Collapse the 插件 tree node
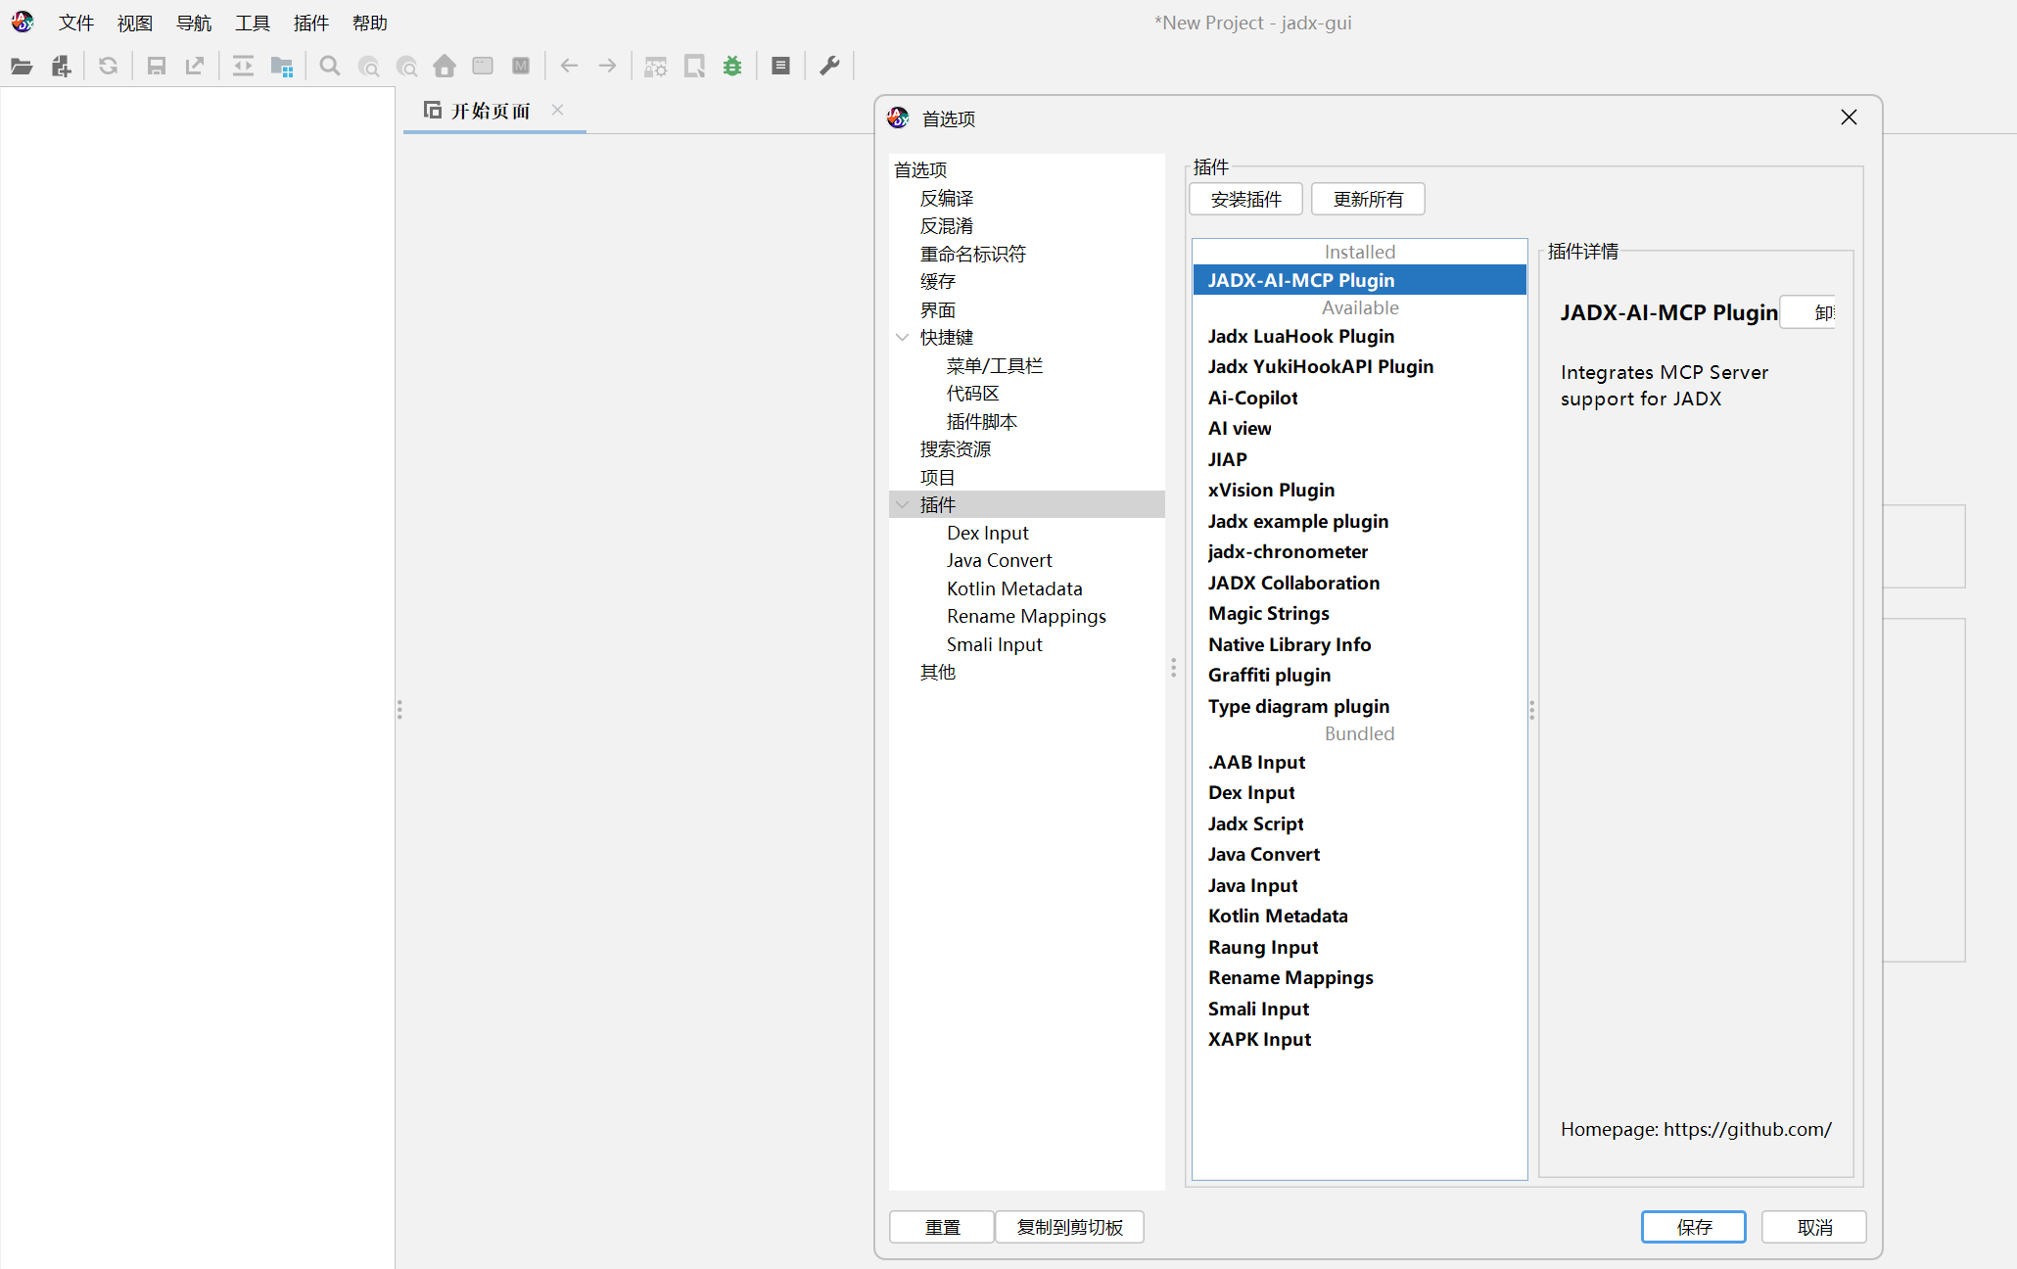 903,505
